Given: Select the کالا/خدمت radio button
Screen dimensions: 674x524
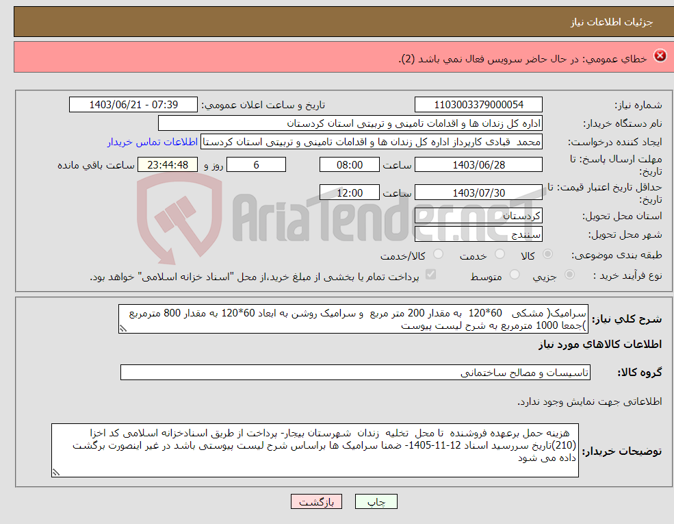Looking at the screenshot, I should coord(438,254).
